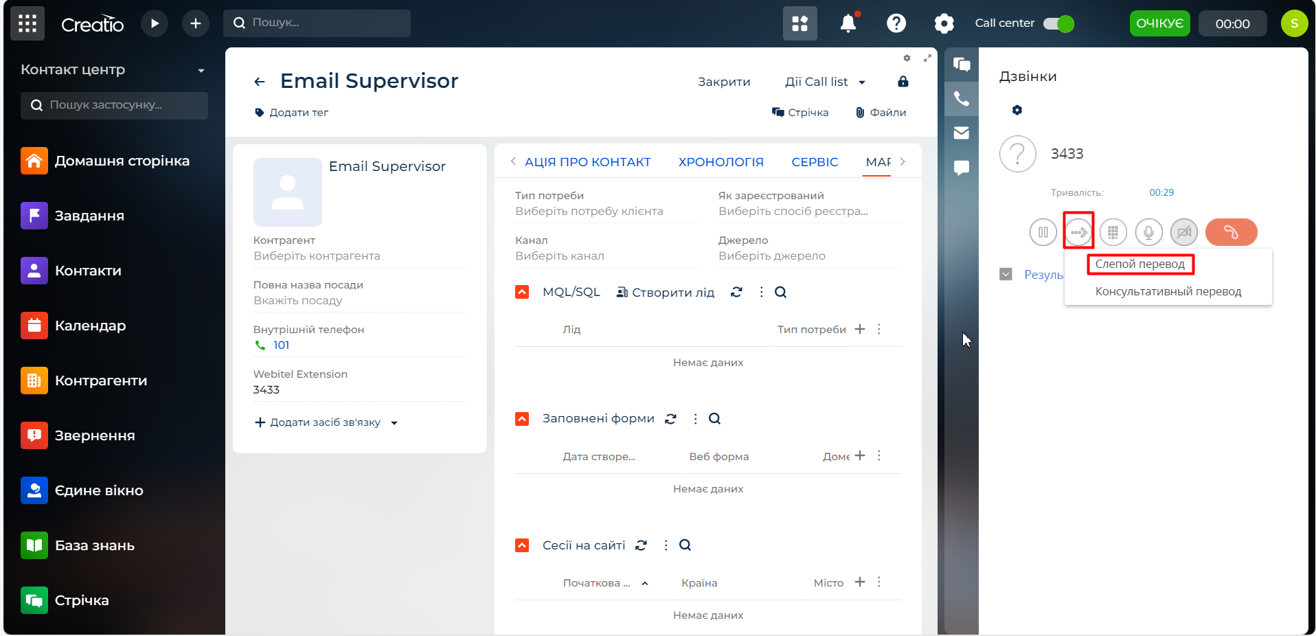The image size is (1316, 636).
Task: Open the notifications bell
Action: 848,23
